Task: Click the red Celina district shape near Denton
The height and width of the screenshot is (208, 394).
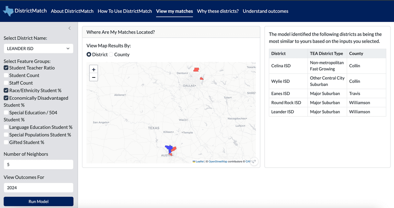Action: pos(196,69)
